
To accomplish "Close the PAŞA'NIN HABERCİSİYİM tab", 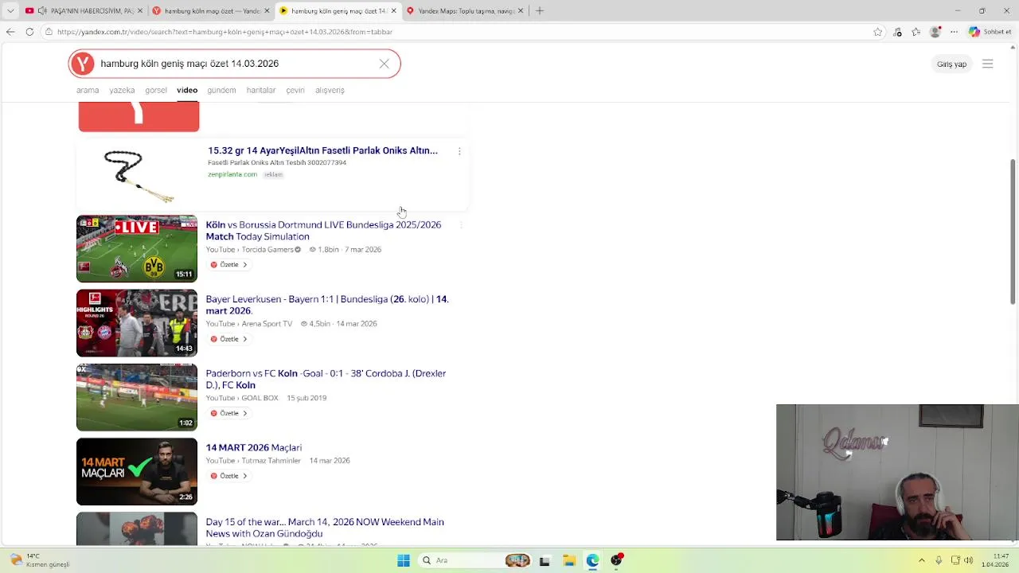I will coord(140,10).
